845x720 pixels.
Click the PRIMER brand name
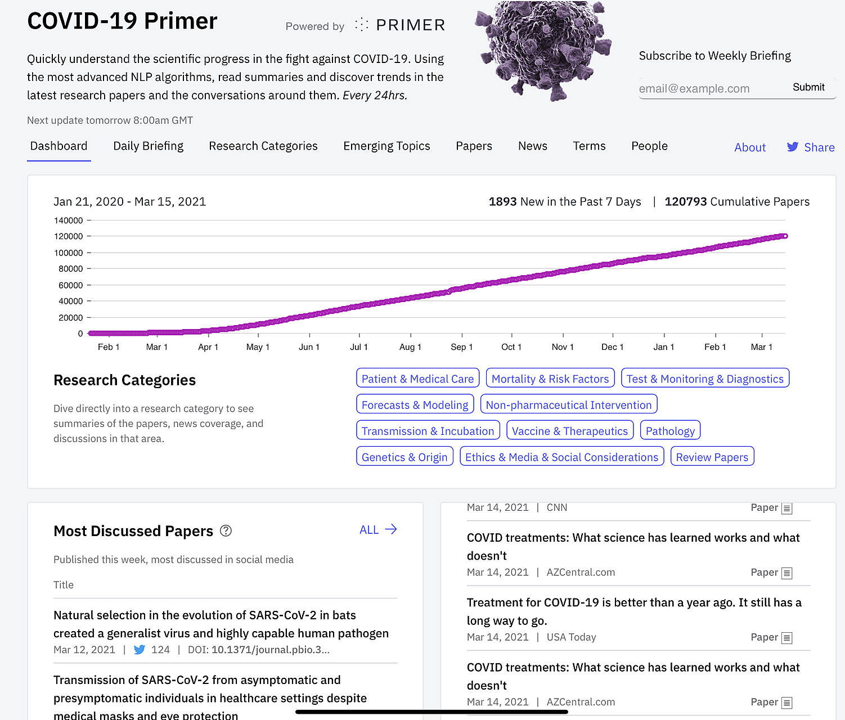tap(410, 25)
